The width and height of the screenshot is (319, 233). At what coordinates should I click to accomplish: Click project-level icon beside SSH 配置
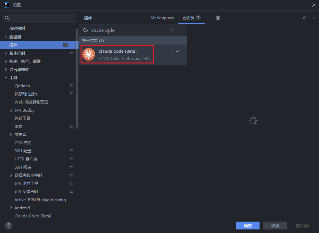point(71,151)
